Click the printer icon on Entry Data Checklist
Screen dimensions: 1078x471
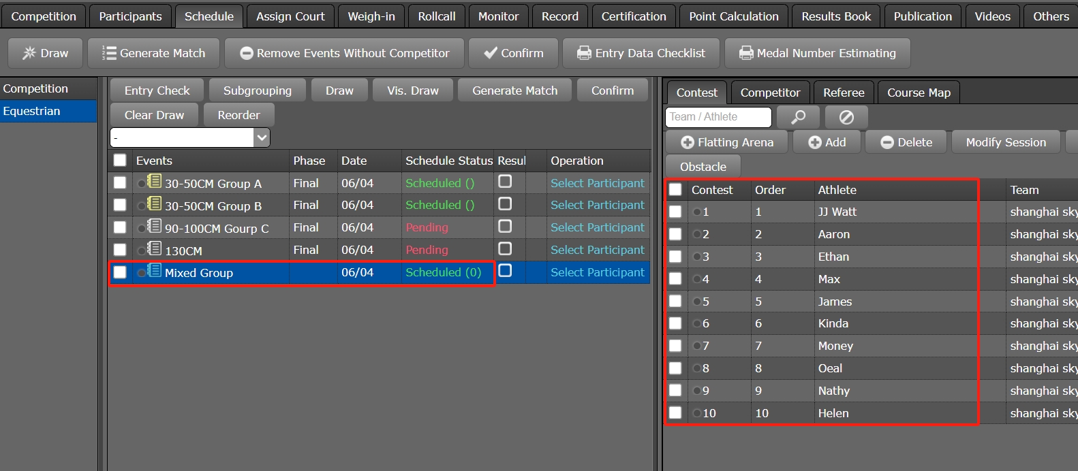pos(584,53)
